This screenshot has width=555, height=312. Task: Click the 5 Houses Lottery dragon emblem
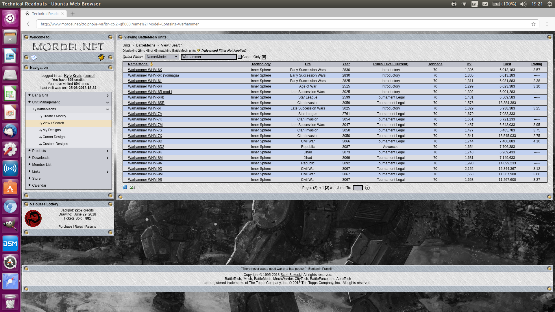coord(33,218)
